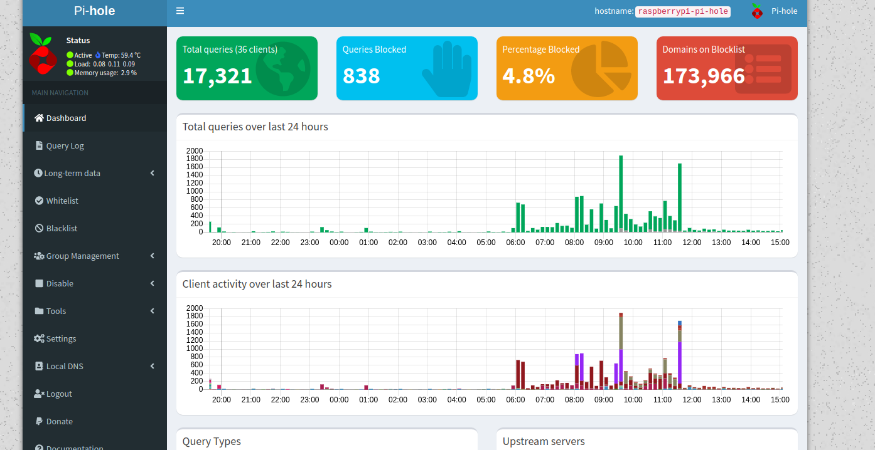Click the Query Log file icon
The image size is (875, 450).
39,145
